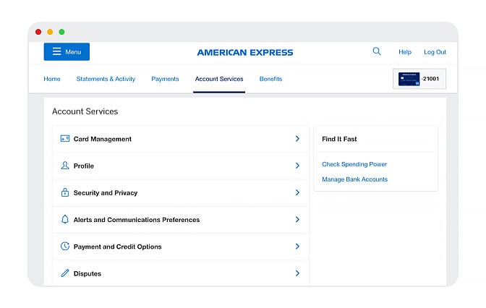486x308 pixels.
Task: Expand the Disputes row chevron
Action: [x=297, y=273]
